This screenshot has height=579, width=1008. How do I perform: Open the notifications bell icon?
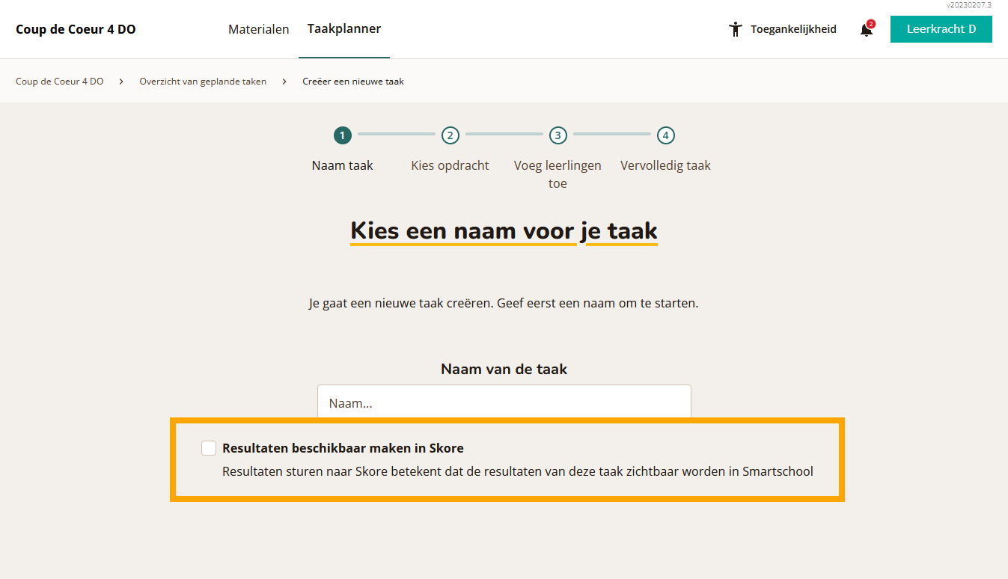click(x=867, y=29)
